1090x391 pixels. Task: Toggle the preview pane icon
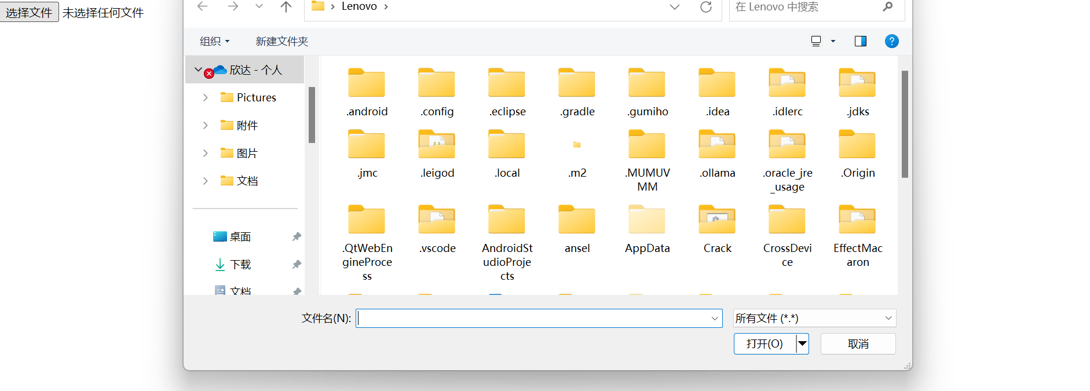coord(860,41)
